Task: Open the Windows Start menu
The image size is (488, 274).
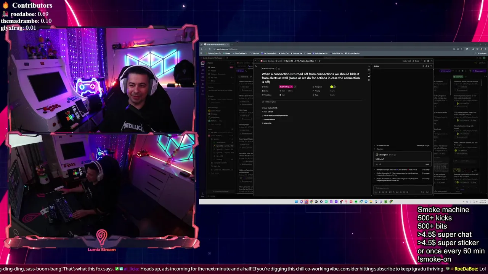Action: [x=296, y=202]
